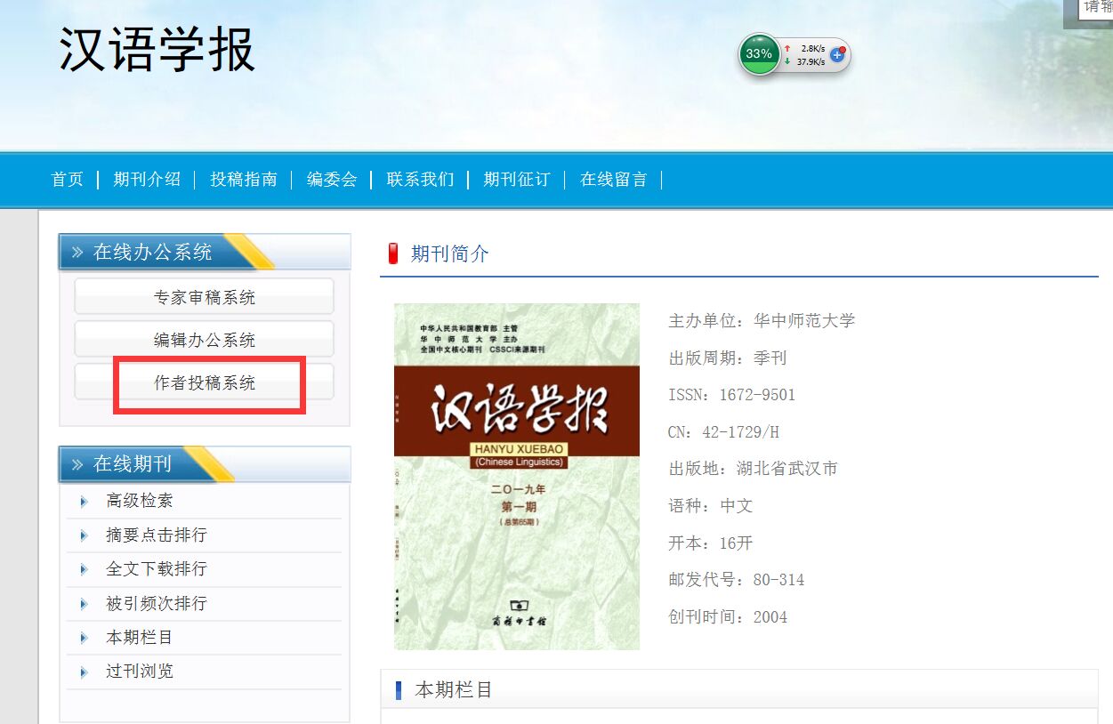Enter the 作者投稿系统
Image resolution: width=1113 pixels, height=724 pixels.
coord(204,382)
